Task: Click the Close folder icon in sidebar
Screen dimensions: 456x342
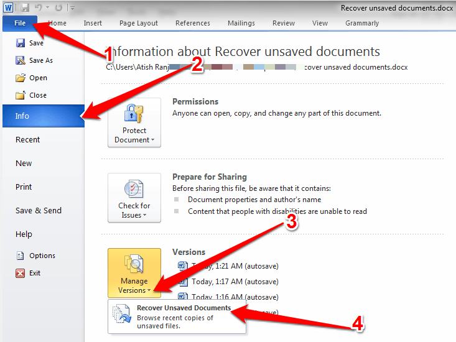Action: [21, 95]
